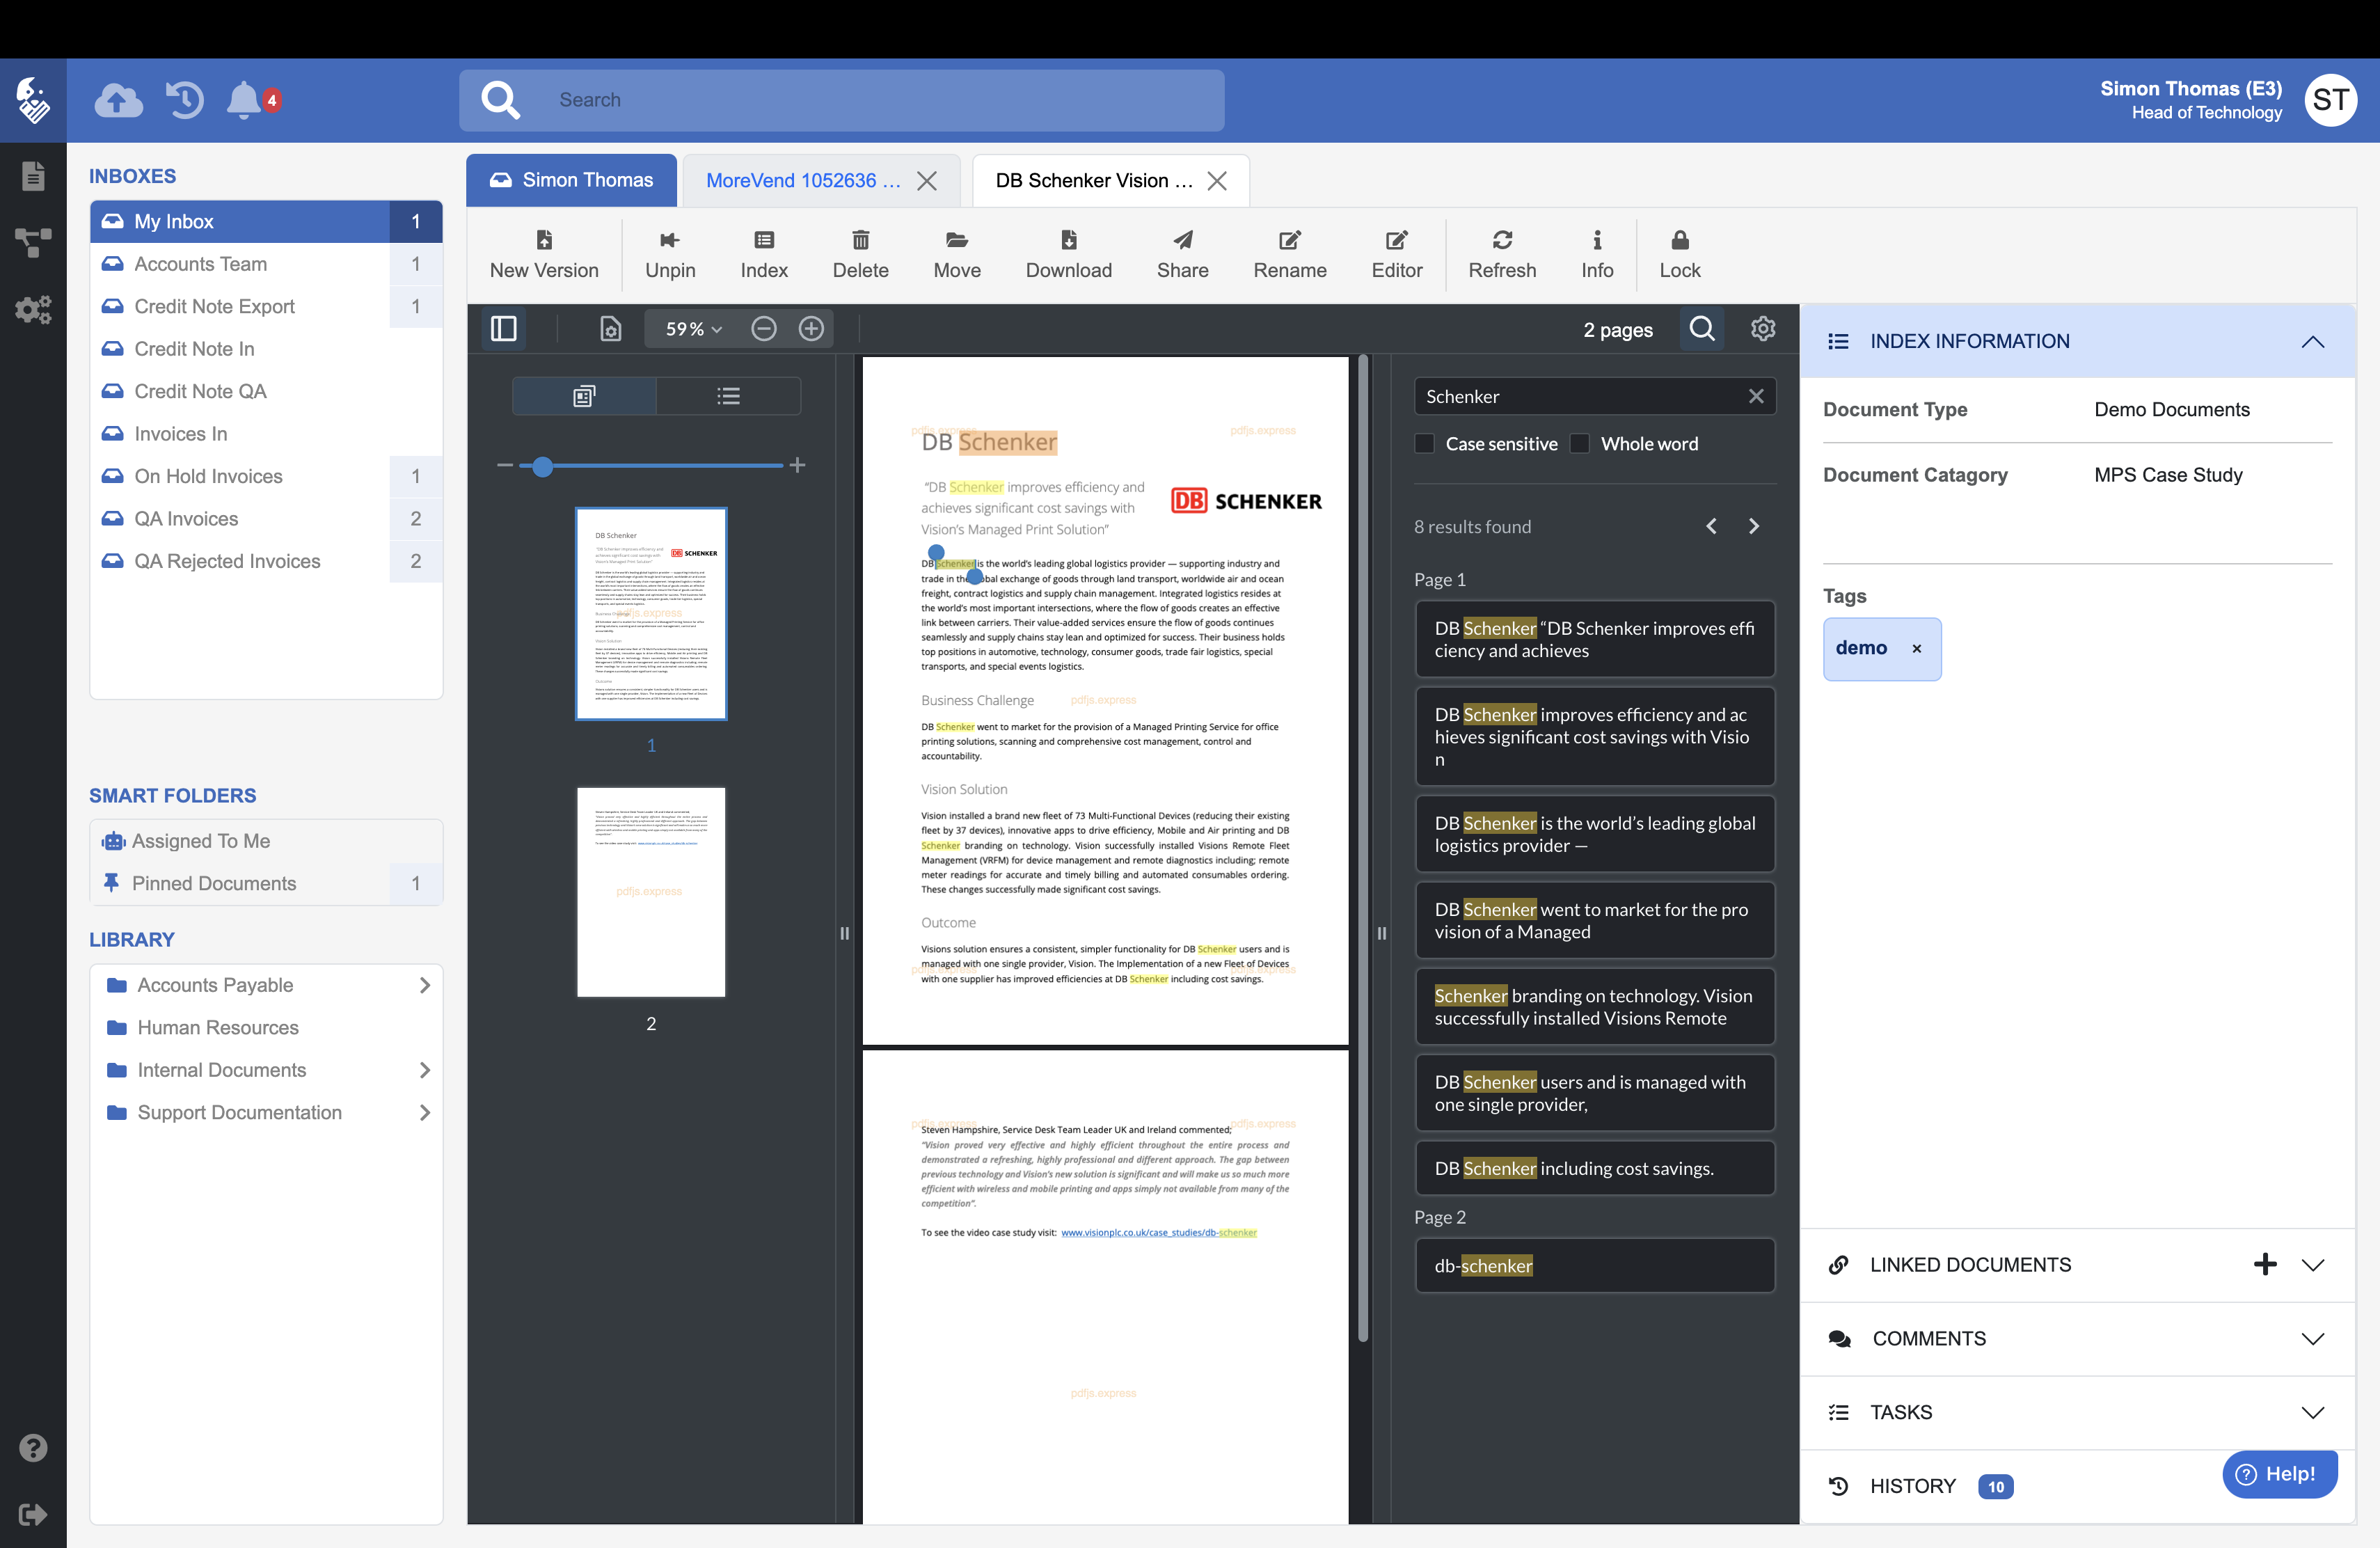
Task: Enable Case sensitive search checkbox
Action: pyautogui.click(x=1424, y=443)
